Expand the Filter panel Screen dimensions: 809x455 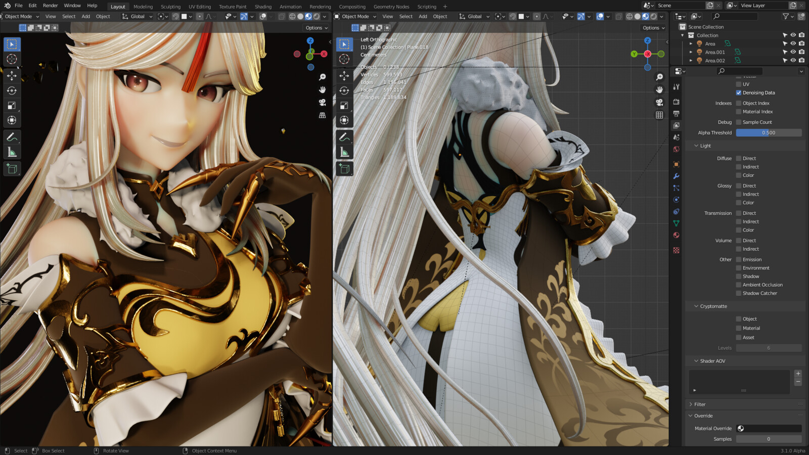click(x=691, y=404)
